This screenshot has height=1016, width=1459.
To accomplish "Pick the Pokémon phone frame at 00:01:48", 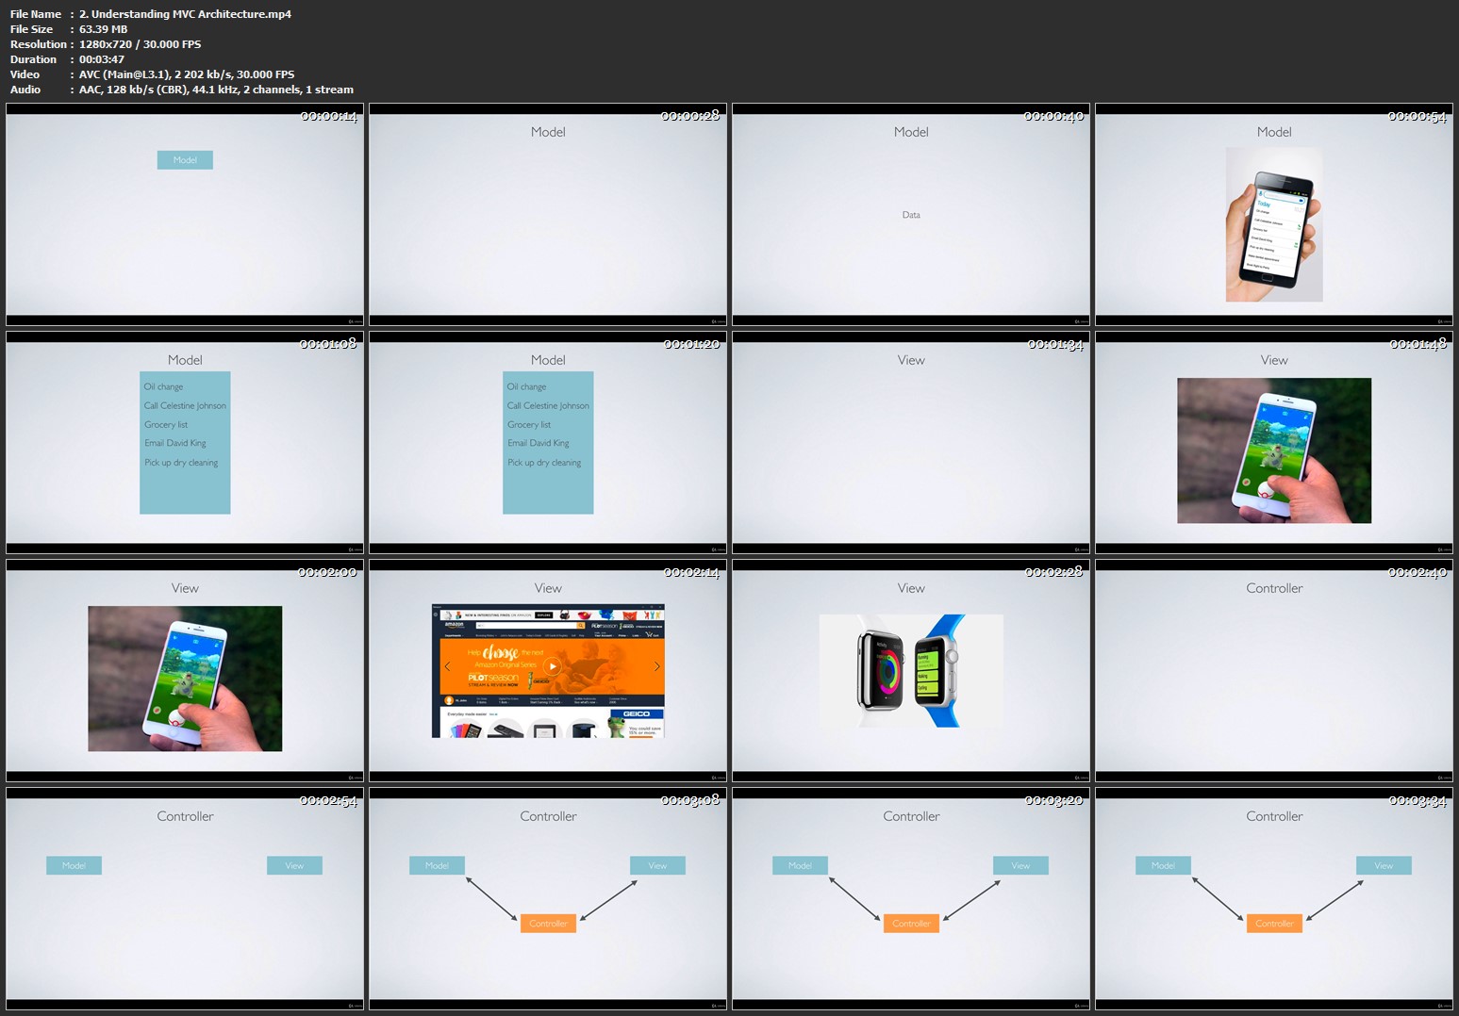I will (x=1274, y=442).
